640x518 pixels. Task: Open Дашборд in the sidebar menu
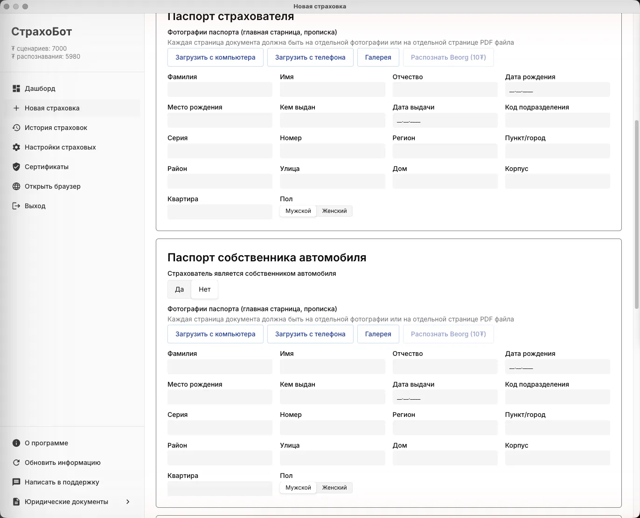point(72,89)
